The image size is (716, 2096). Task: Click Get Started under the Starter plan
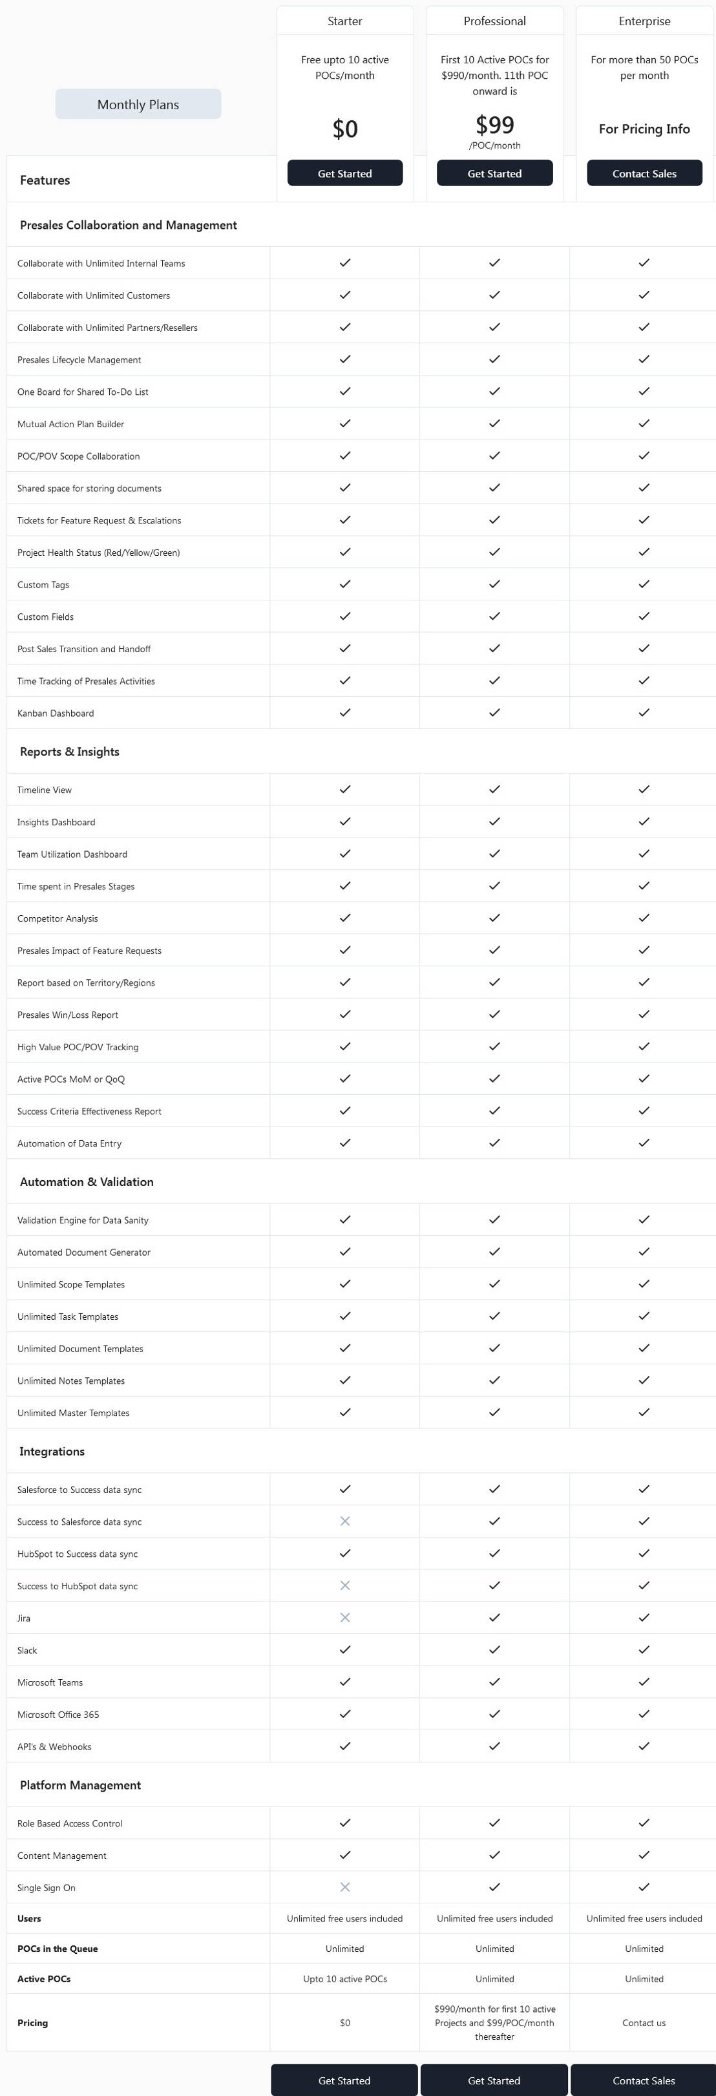pos(344,173)
